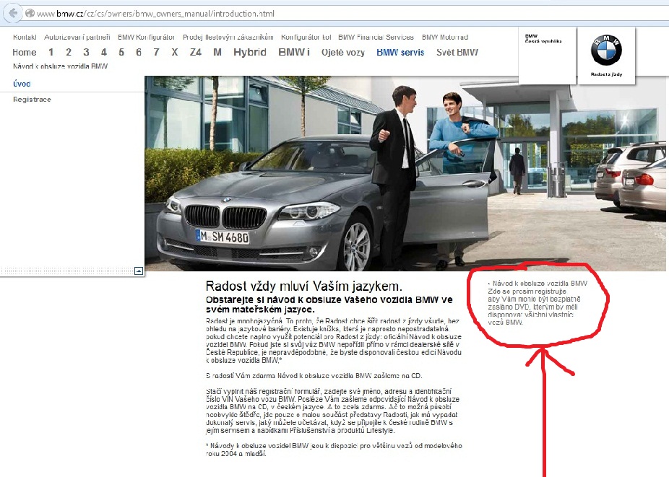Click line S radostí Vám zdarma Návod

click(314, 375)
